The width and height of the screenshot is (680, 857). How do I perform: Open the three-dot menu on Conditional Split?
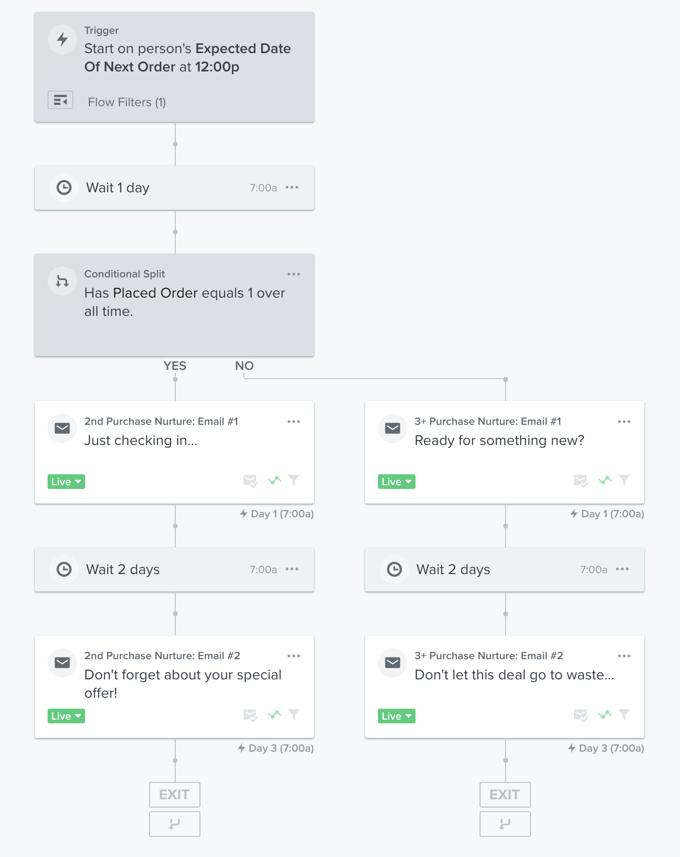294,274
